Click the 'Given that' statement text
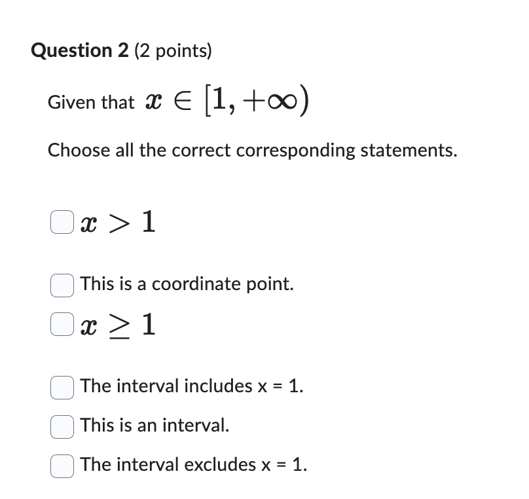The height and width of the screenshot is (499, 529). pos(90,103)
